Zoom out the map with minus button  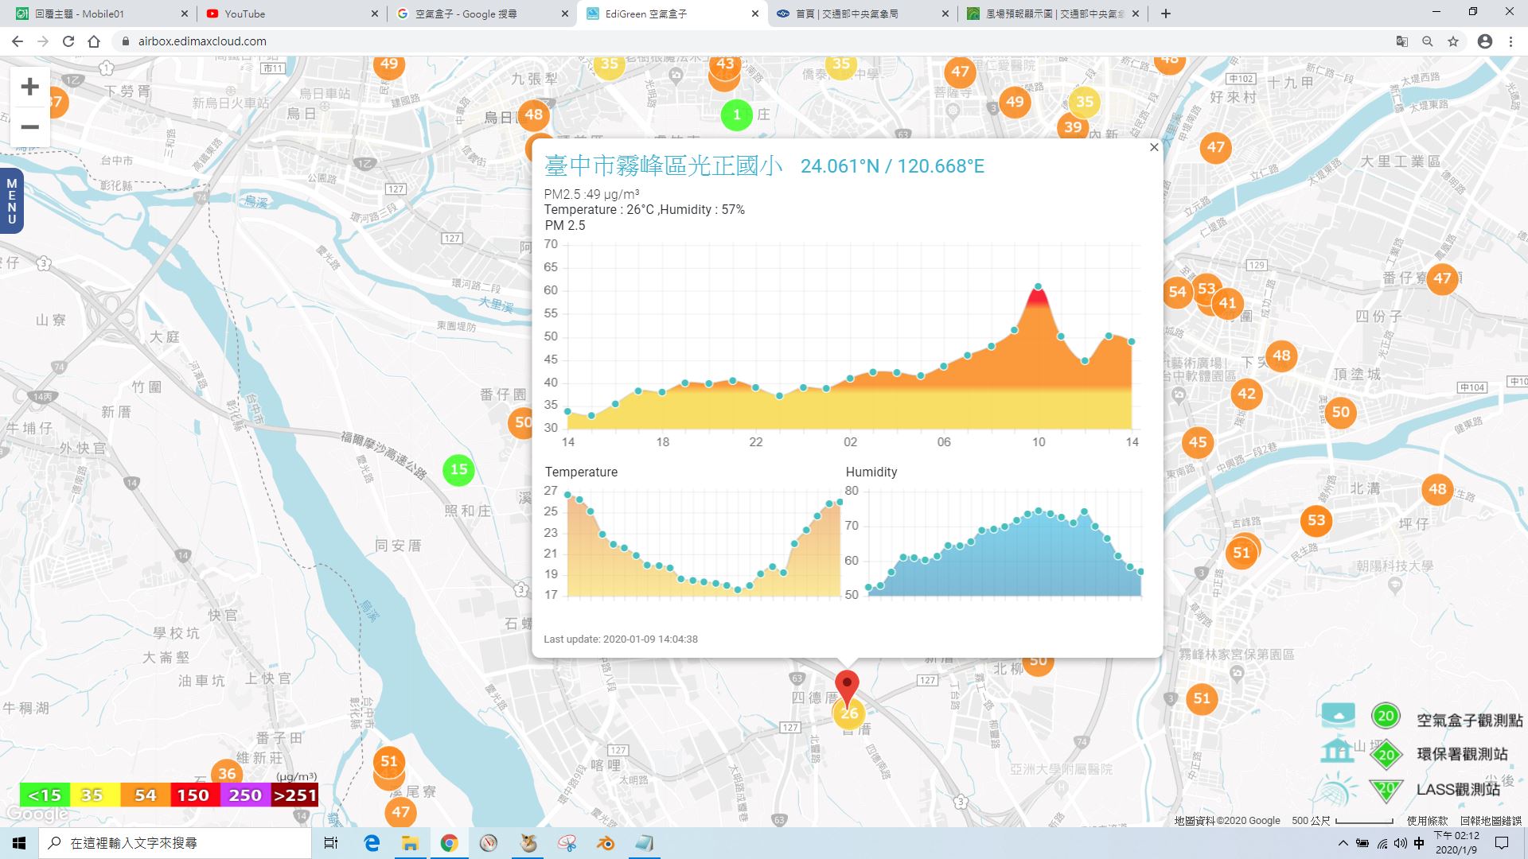(x=30, y=127)
